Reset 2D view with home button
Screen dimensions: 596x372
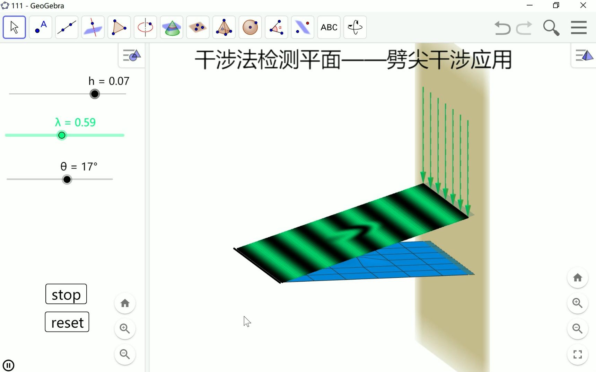click(x=125, y=303)
